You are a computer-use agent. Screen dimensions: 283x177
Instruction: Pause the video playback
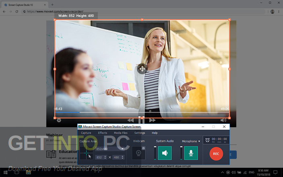pos(141,120)
